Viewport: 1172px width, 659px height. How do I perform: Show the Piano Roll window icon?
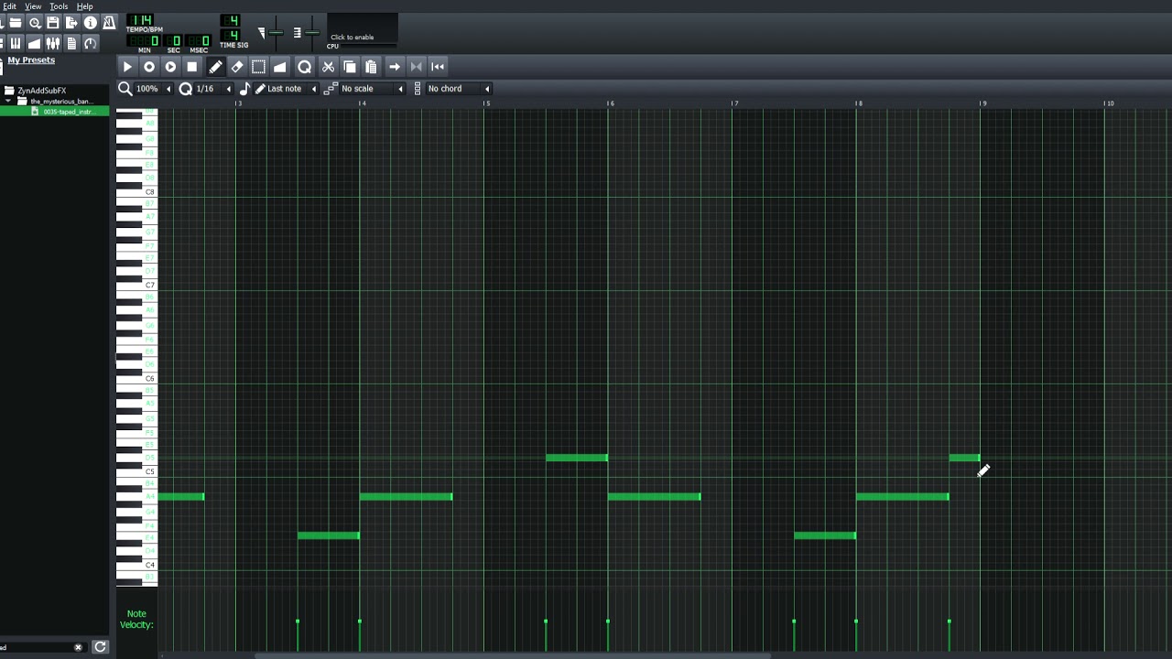tap(16, 43)
